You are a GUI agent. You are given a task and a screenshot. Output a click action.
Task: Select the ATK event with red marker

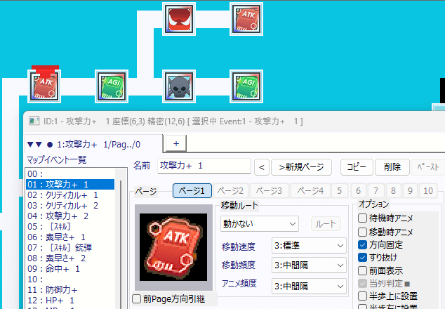[44, 86]
